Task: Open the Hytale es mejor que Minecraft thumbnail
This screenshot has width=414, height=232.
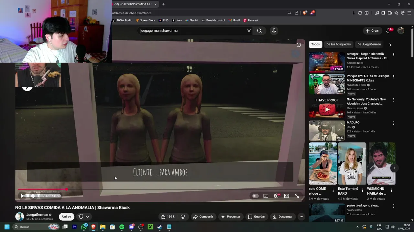Action: point(327,84)
